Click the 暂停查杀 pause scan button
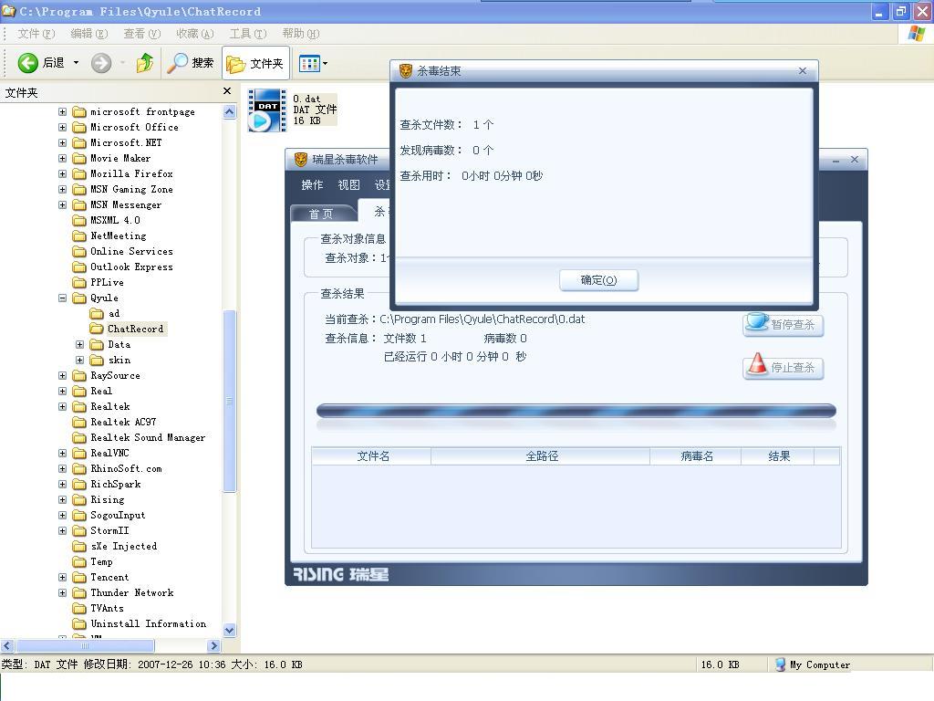Viewport: 934px width, 701px height. pyautogui.click(x=783, y=324)
